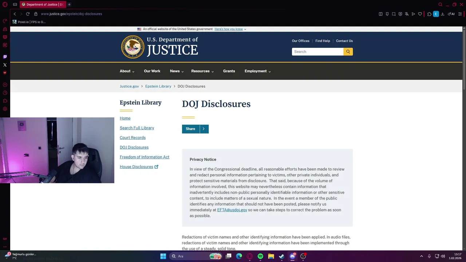Expand "Here's how you know" banner

pos(230,29)
